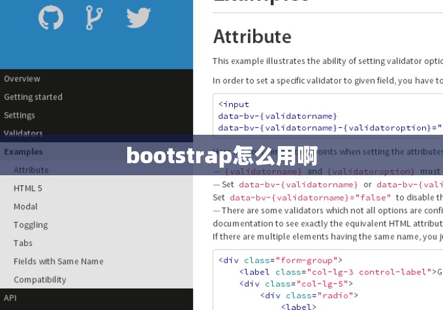Open the Toggling example link

click(x=30, y=225)
